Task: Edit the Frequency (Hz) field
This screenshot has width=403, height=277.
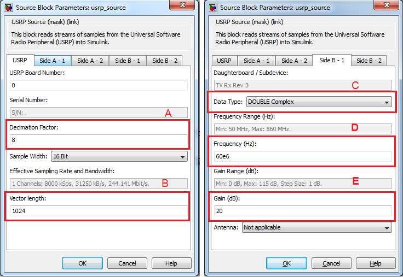Action: click(303, 156)
